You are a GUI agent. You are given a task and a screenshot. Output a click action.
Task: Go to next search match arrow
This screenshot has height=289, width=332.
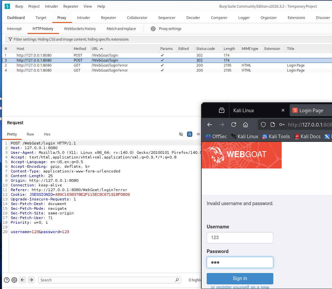tap(31, 280)
